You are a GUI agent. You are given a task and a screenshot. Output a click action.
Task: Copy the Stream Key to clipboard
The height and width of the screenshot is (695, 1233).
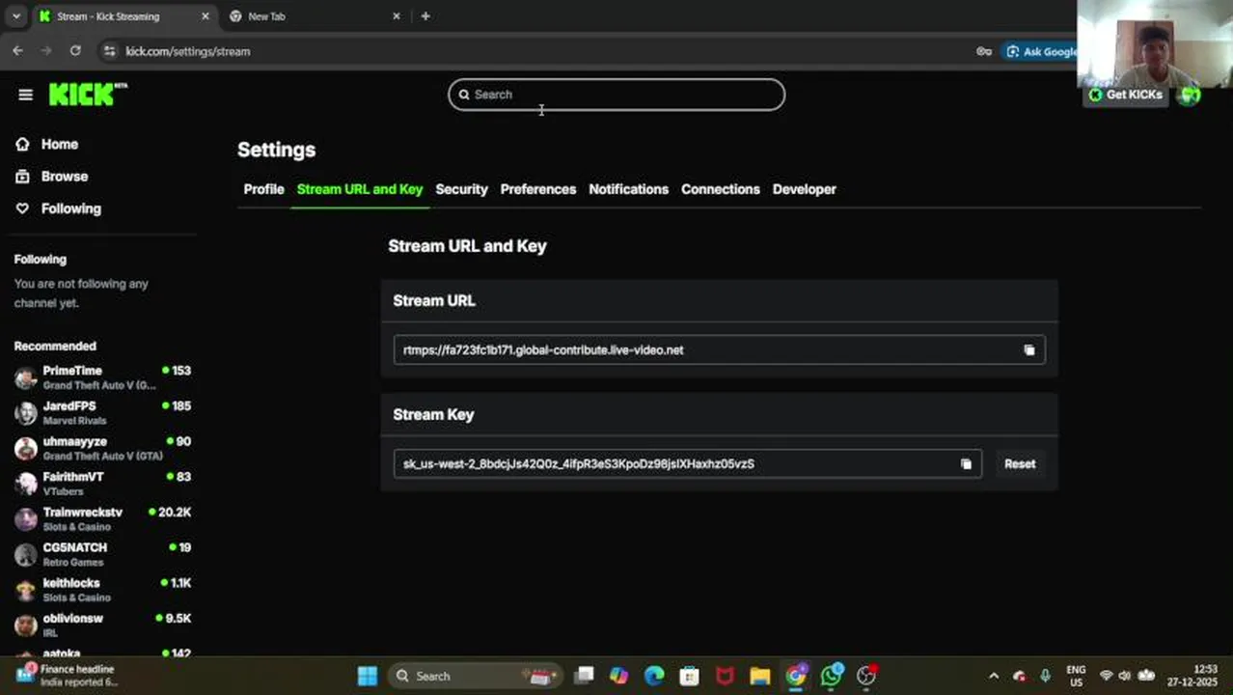(966, 463)
